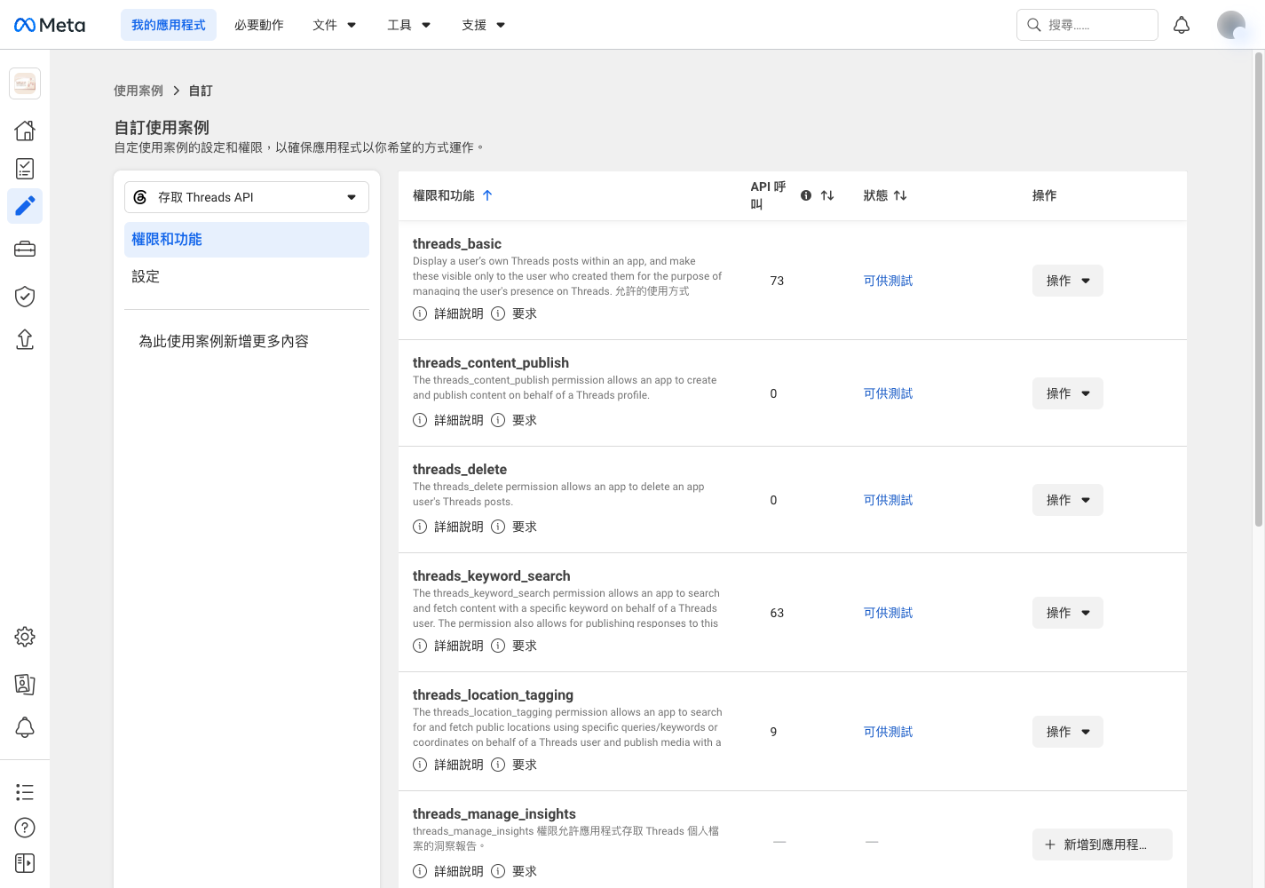Open the activity log list icon
The image size is (1265, 888).
[25, 792]
